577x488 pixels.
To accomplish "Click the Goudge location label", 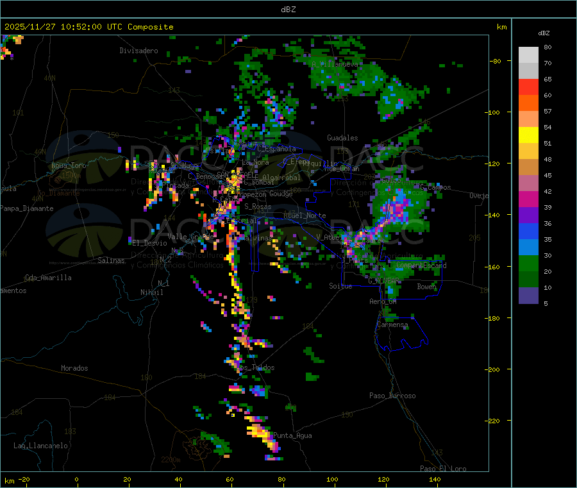I will 281,194.
